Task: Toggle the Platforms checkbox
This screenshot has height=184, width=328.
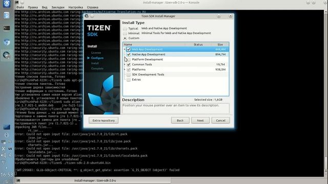Action: pos(129,70)
